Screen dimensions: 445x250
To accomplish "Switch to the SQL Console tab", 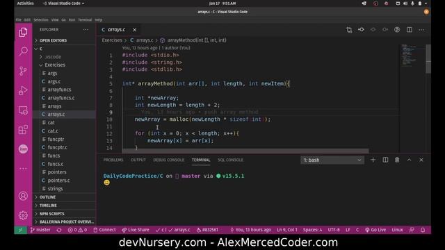I will pos(230,160).
